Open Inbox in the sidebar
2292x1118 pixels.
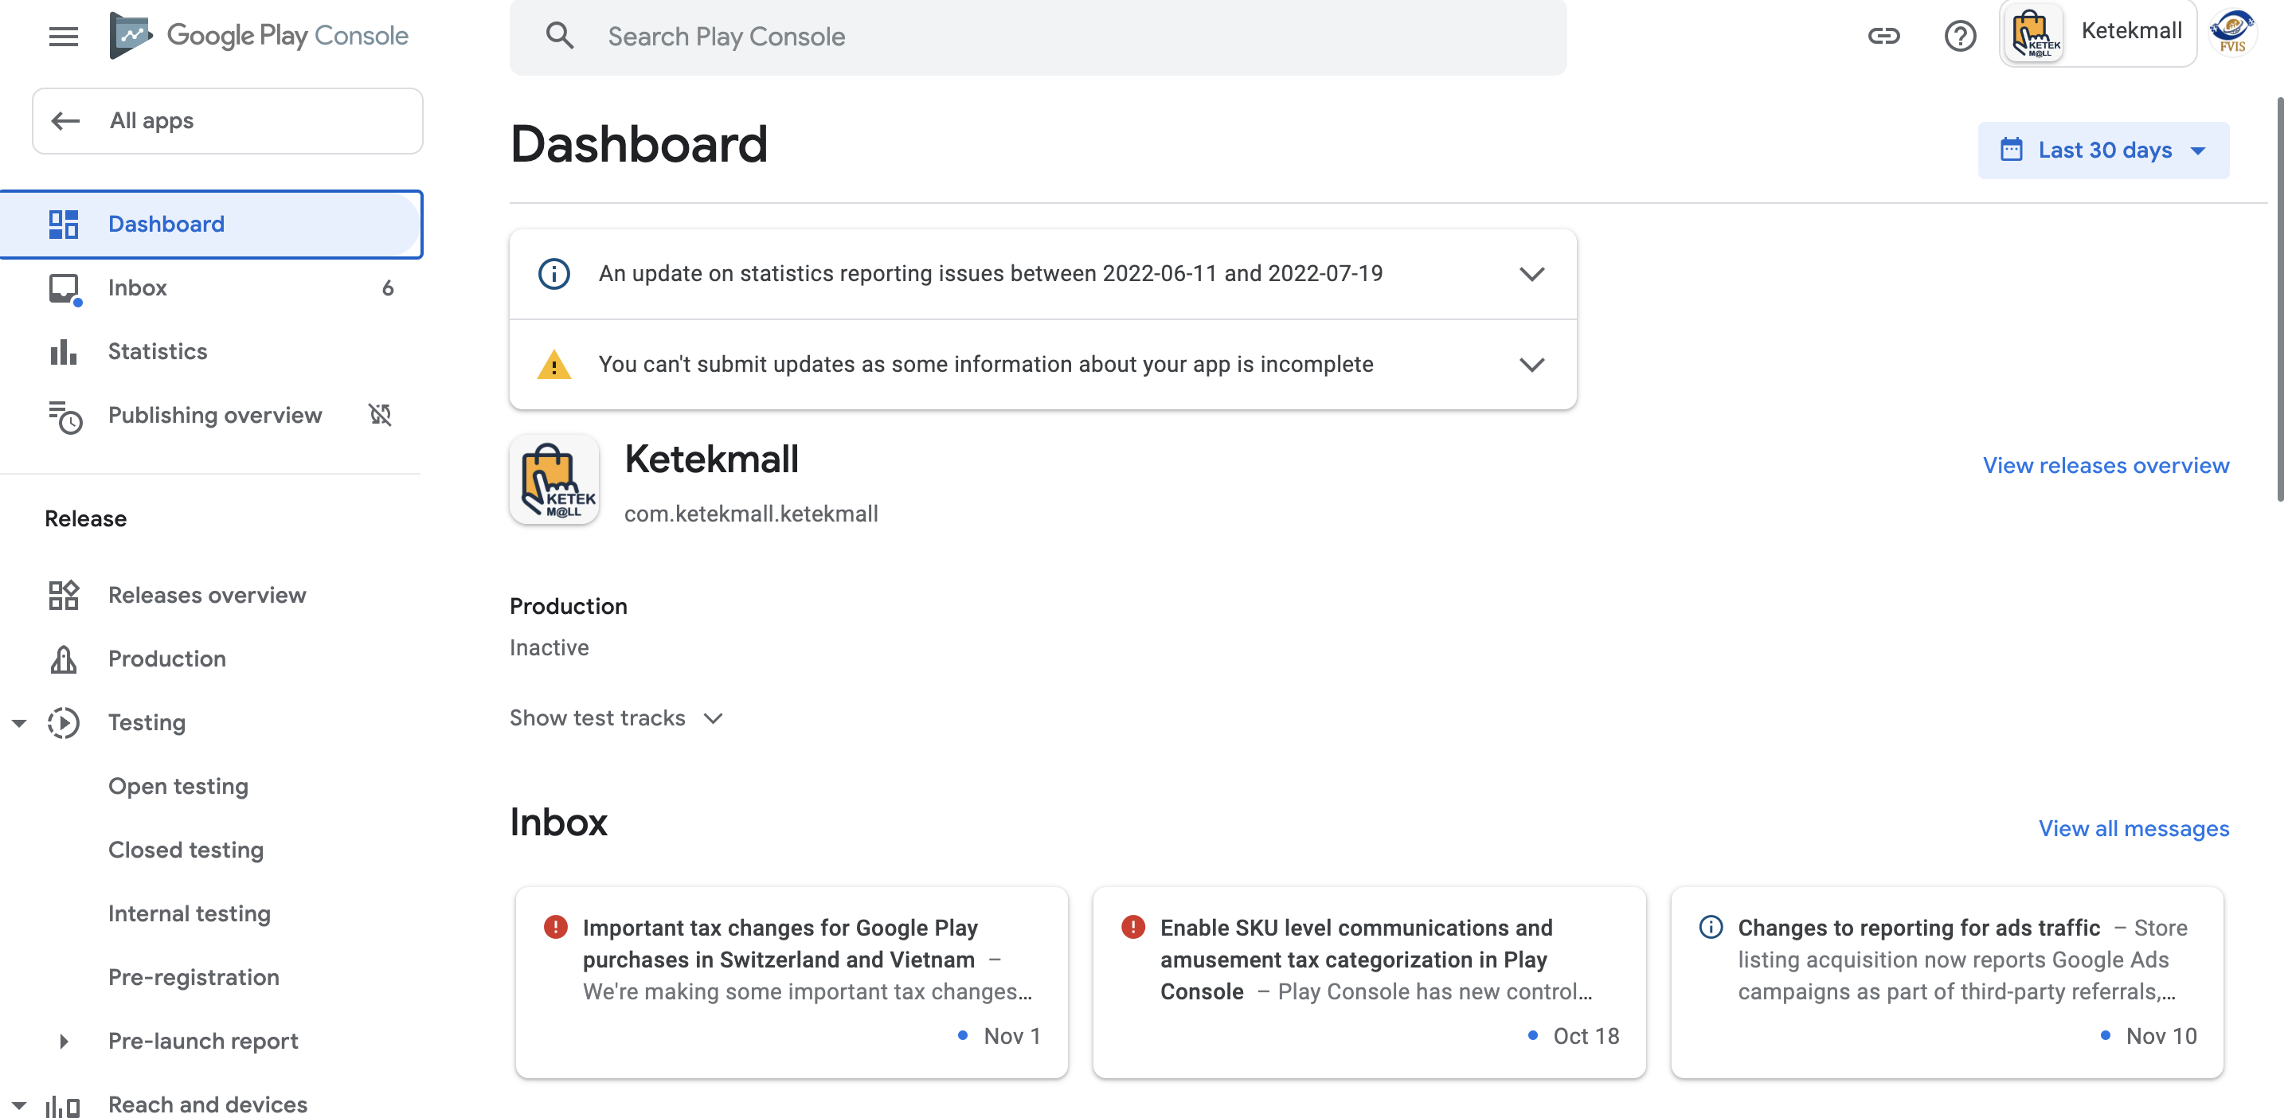[211, 288]
